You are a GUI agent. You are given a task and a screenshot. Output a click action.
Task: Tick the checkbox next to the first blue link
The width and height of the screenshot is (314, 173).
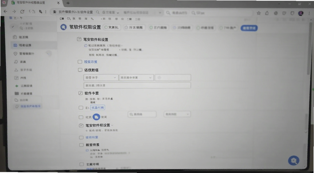(x=80, y=62)
